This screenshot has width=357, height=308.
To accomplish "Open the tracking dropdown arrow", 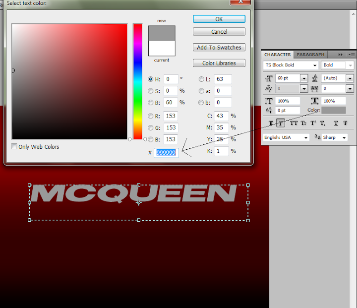I will 350,88.
